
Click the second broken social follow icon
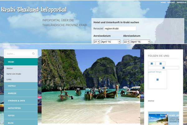(x=161, y=63)
